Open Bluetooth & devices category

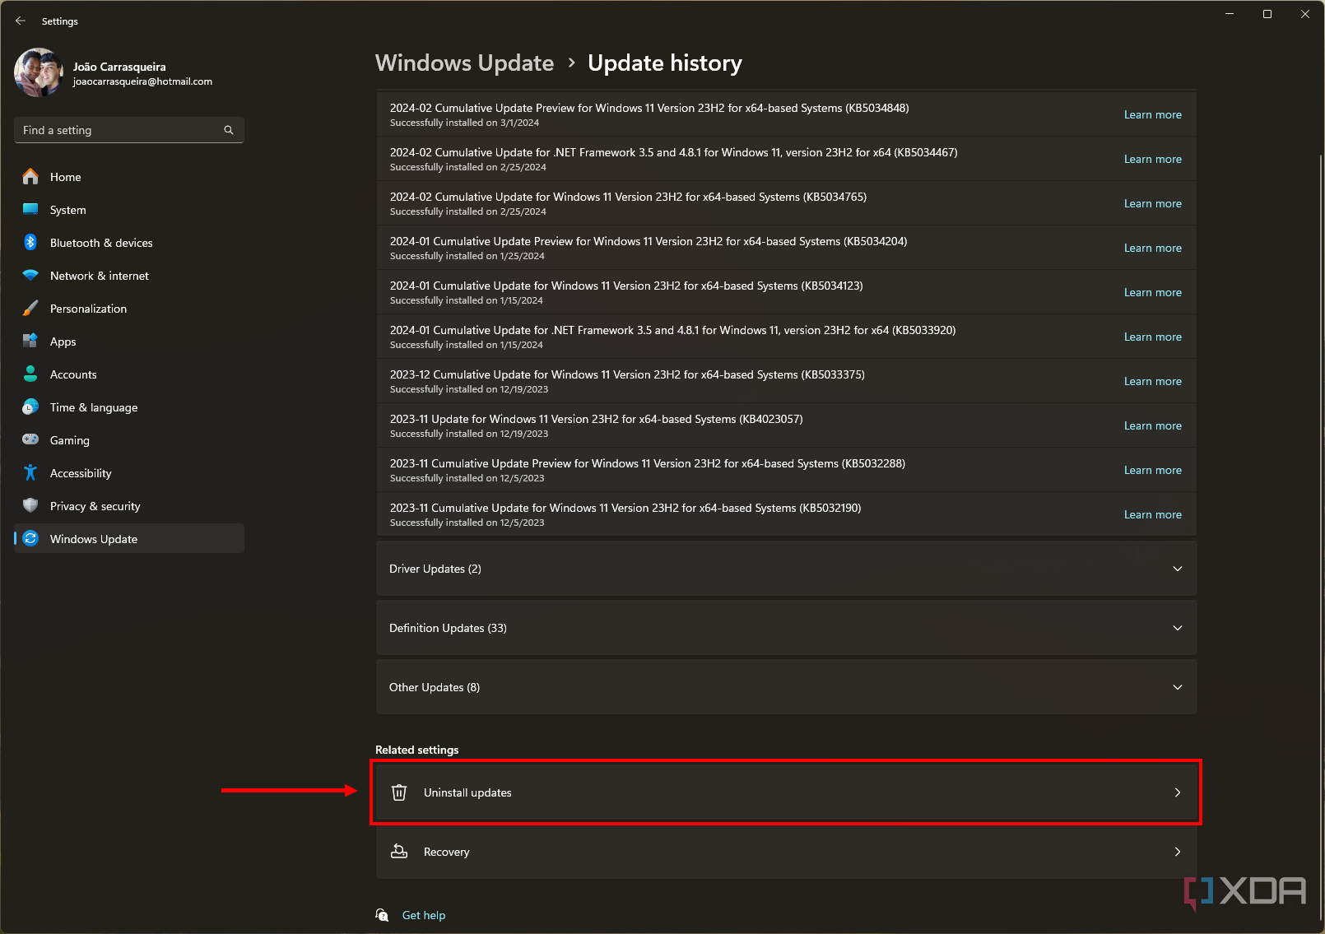point(129,243)
